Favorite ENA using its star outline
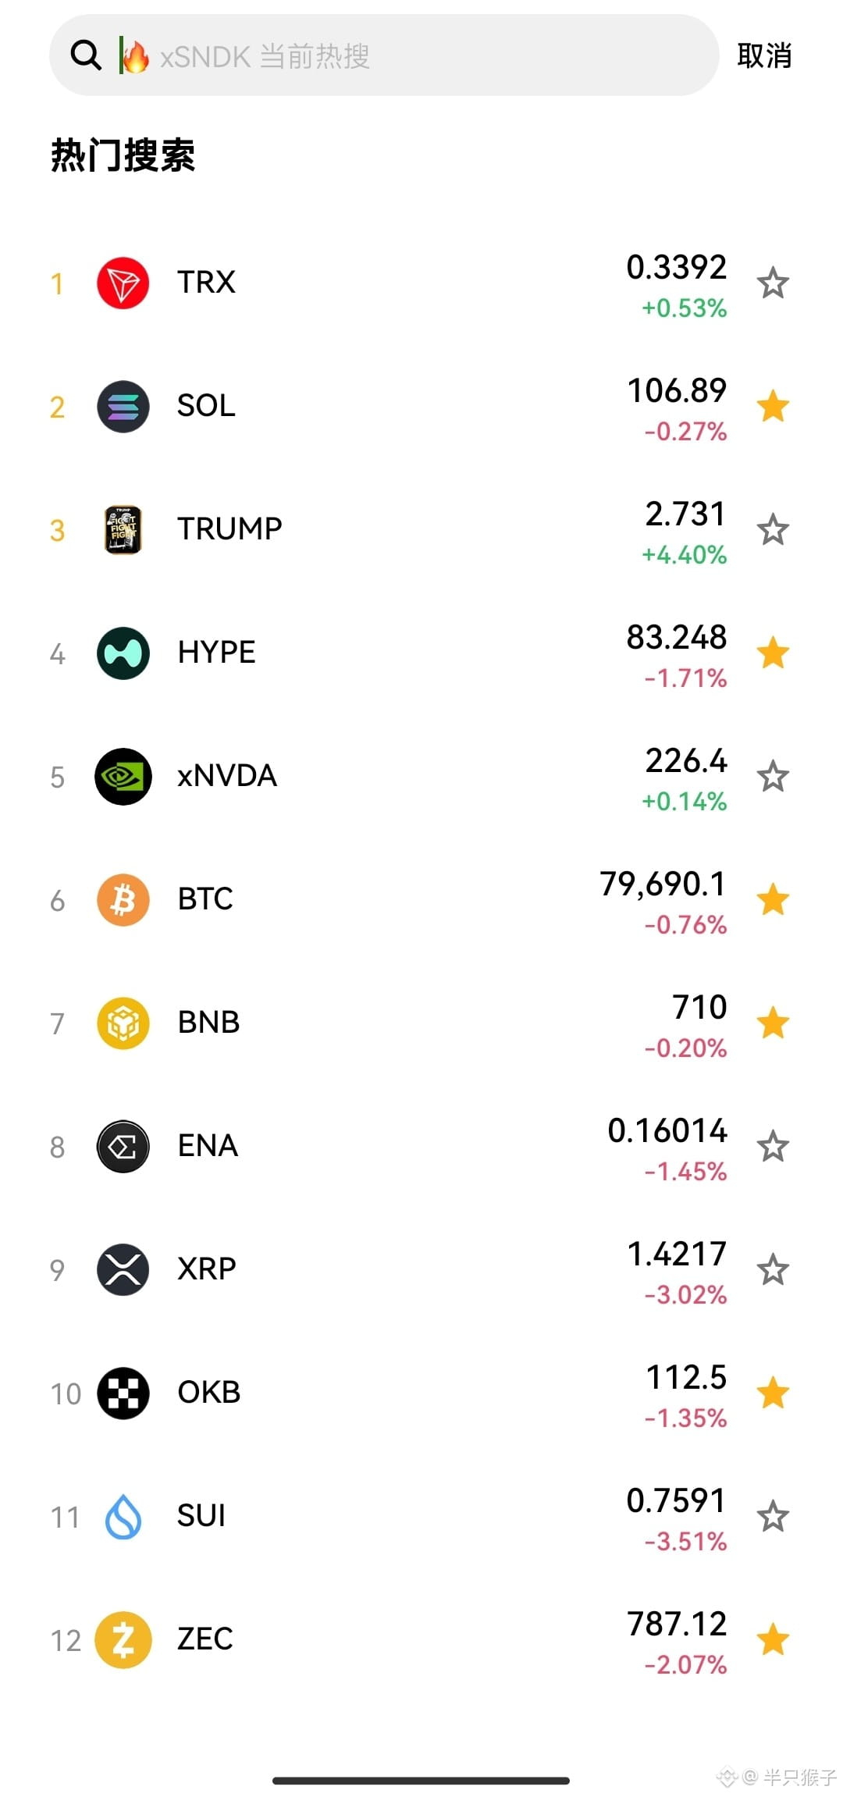 [773, 1146]
